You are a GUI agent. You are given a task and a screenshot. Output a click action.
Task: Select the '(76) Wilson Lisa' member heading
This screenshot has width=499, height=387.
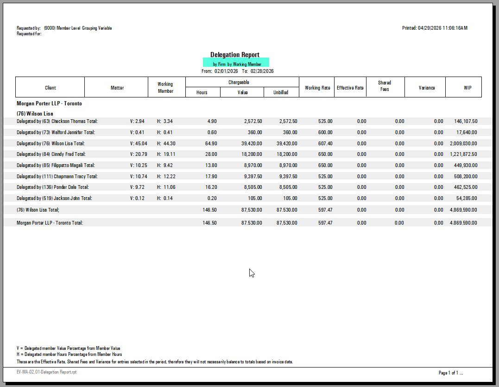coord(35,114)
